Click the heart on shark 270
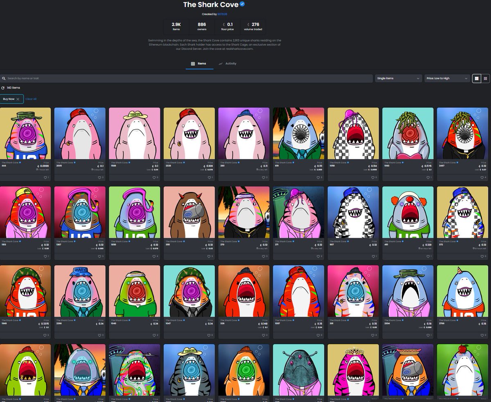 click(x=263, y=256)
